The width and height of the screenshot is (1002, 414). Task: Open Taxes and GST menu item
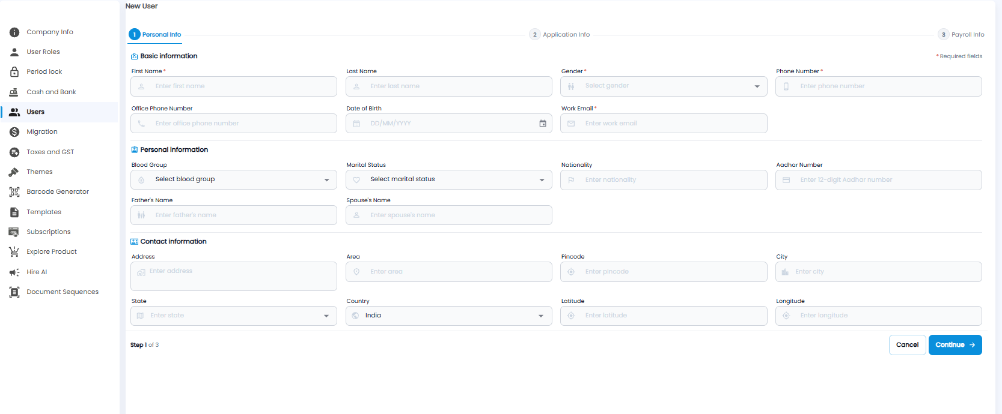pos(59,152)
